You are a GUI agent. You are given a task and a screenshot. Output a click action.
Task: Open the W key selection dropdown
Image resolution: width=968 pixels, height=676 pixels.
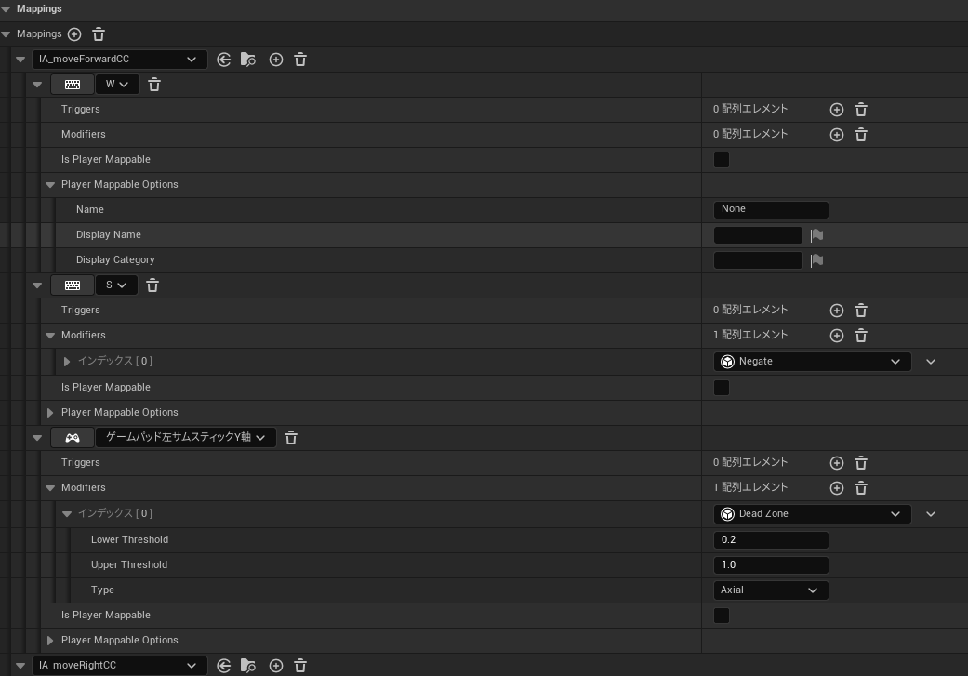pyautogui.click(x=116, y=84)
